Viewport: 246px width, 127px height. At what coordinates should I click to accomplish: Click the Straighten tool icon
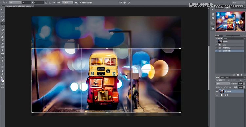tap(50, 3)
